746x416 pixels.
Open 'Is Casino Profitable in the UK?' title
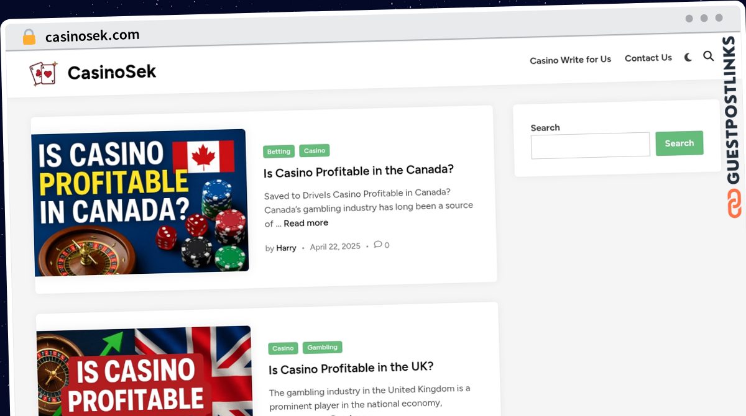pyautogui.click(x=351, y=368)
